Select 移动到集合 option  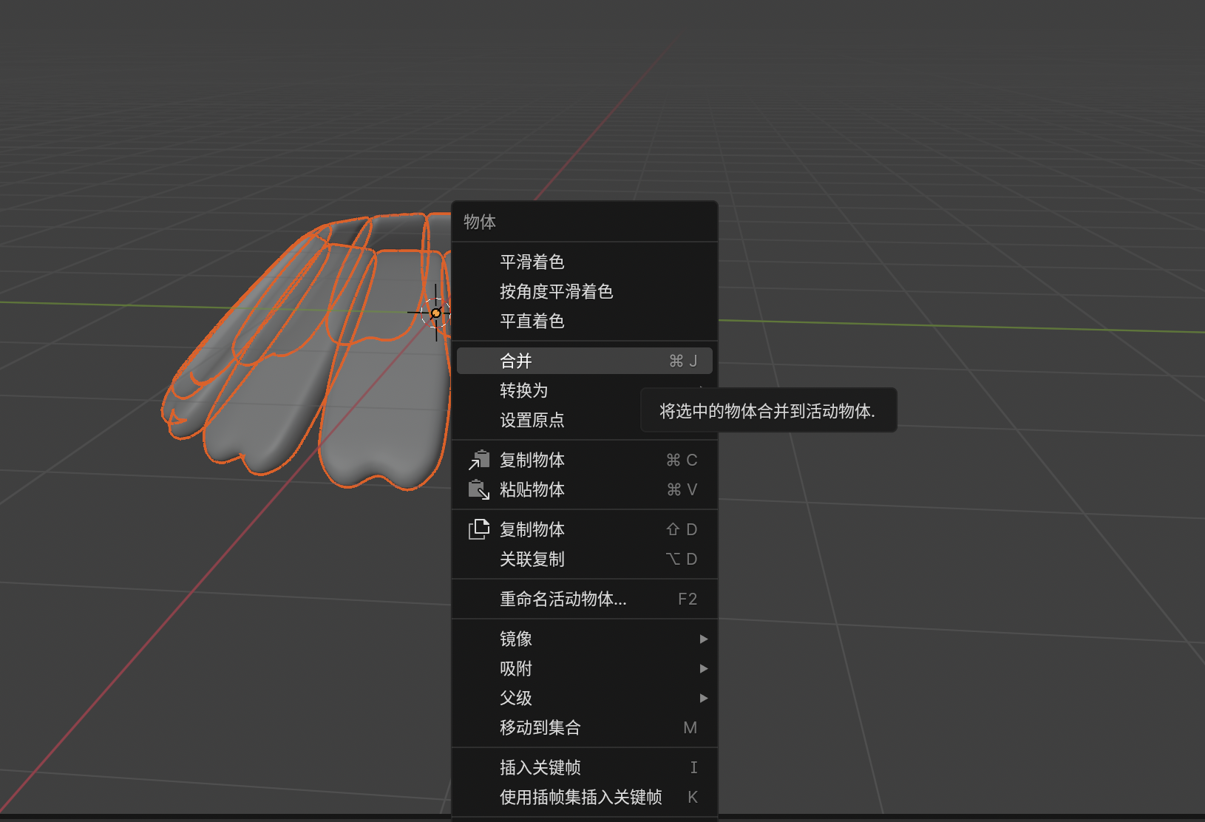[x=540, y=728]
